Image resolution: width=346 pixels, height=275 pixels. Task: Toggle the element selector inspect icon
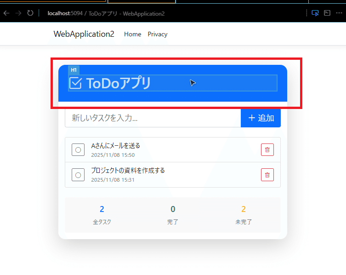click(x=315, y=13)
